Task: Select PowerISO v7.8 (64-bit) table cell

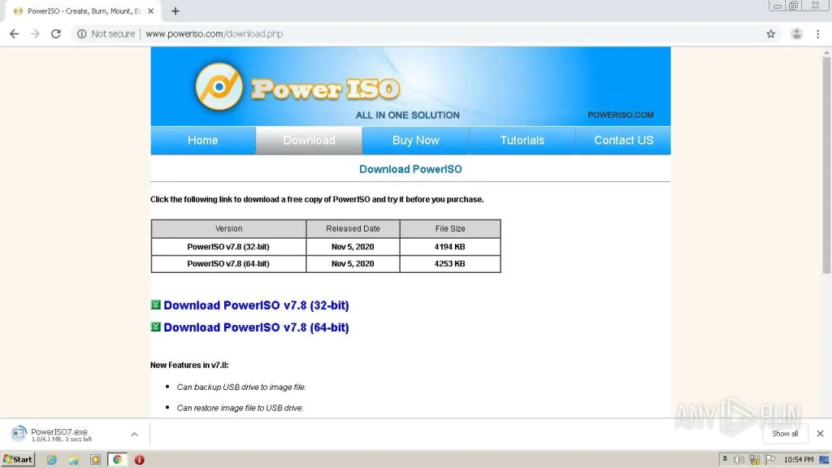Action: pos(228,264)
